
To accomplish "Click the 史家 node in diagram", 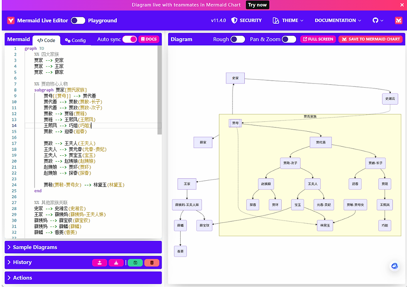I will click(x=235, y=78).
